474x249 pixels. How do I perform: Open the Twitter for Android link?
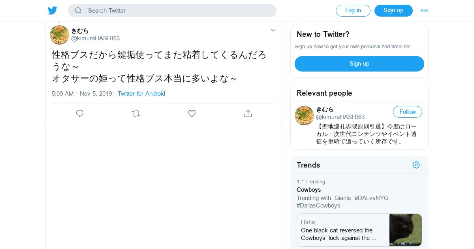click(x=141, y=94)
